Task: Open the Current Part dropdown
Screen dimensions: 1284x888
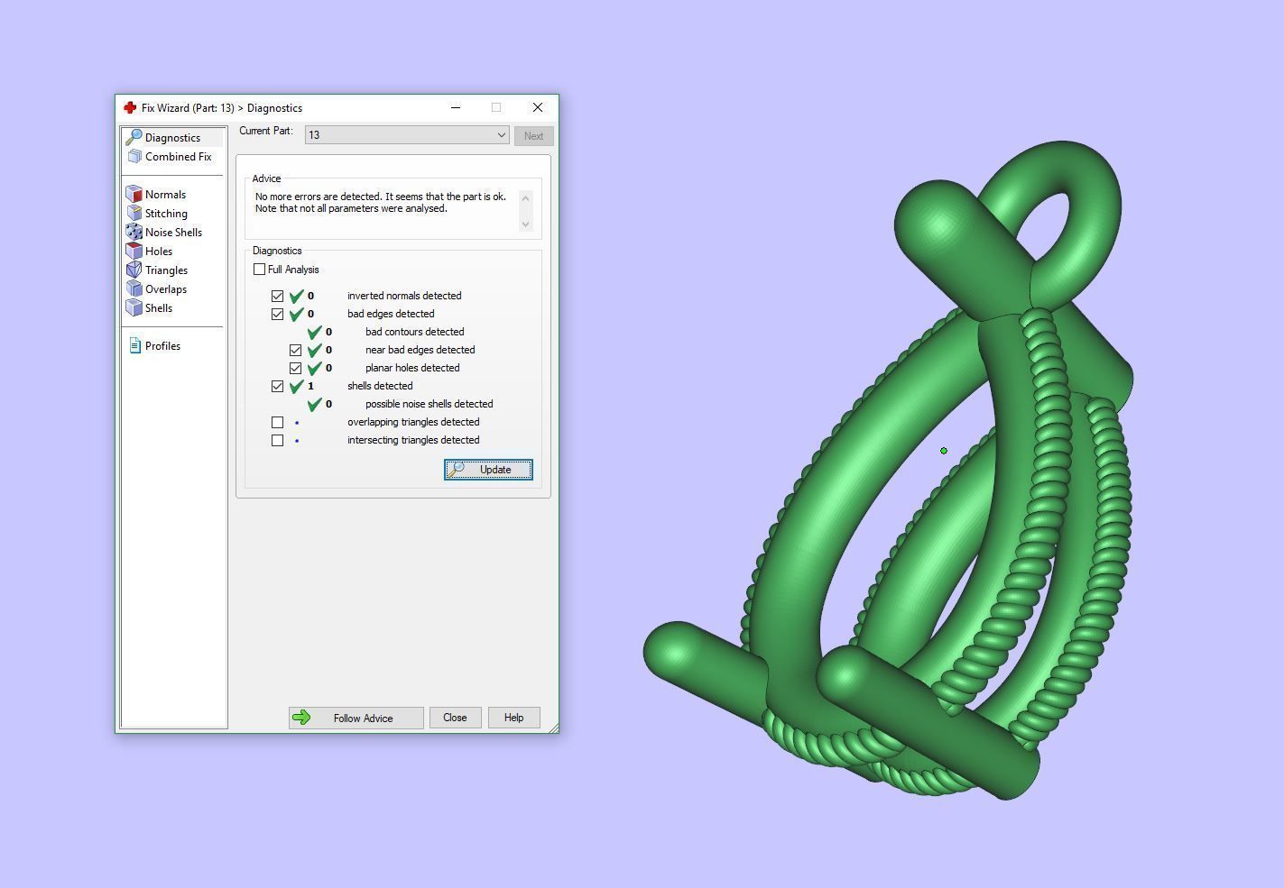Action: click(x=407, y=135)
